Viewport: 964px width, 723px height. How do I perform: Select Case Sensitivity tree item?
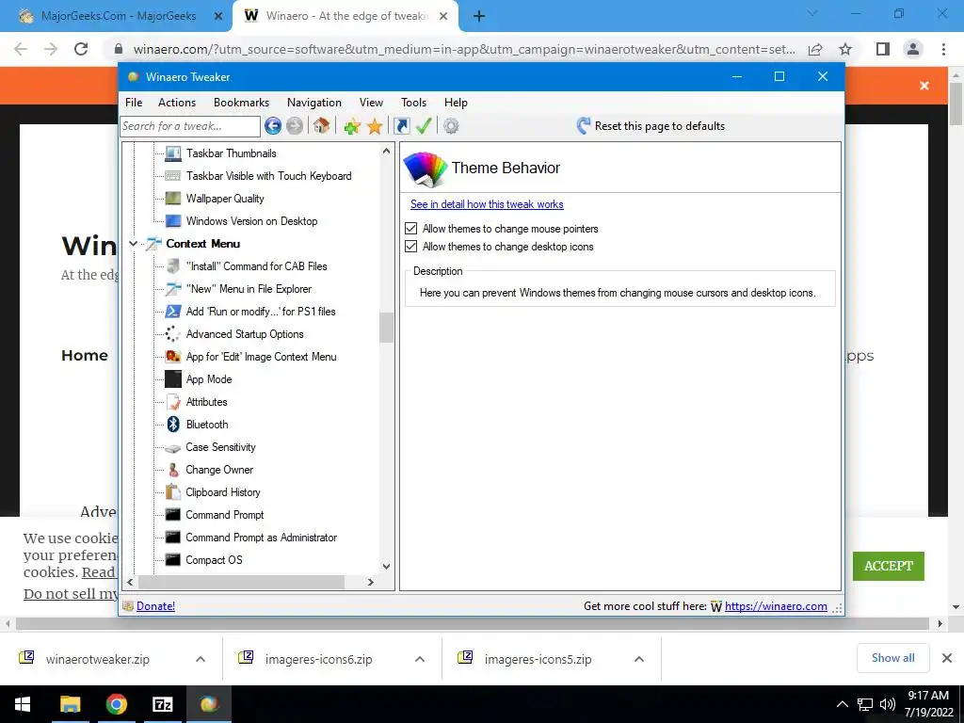220,447
